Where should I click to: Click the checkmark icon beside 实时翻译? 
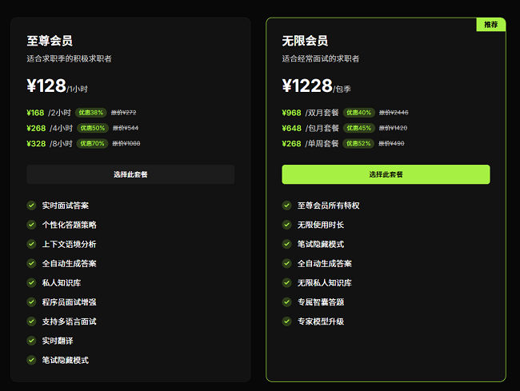(x=31, y=341)
